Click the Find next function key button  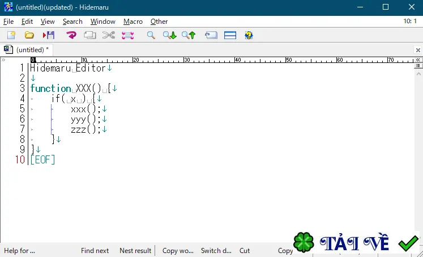pos(95,251)
